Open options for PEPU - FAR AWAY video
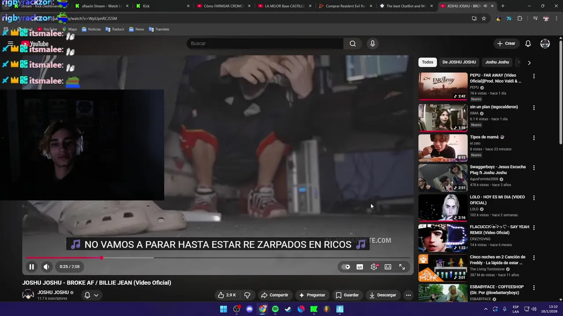The height and width of the screenshot is (316, 563). pos(534,76)
